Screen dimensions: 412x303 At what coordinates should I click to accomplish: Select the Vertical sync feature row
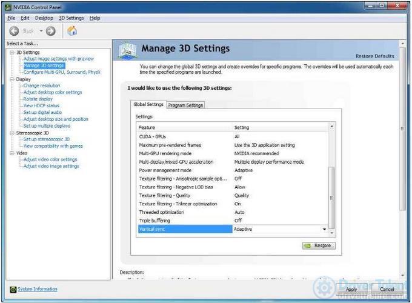coord(185,229)
